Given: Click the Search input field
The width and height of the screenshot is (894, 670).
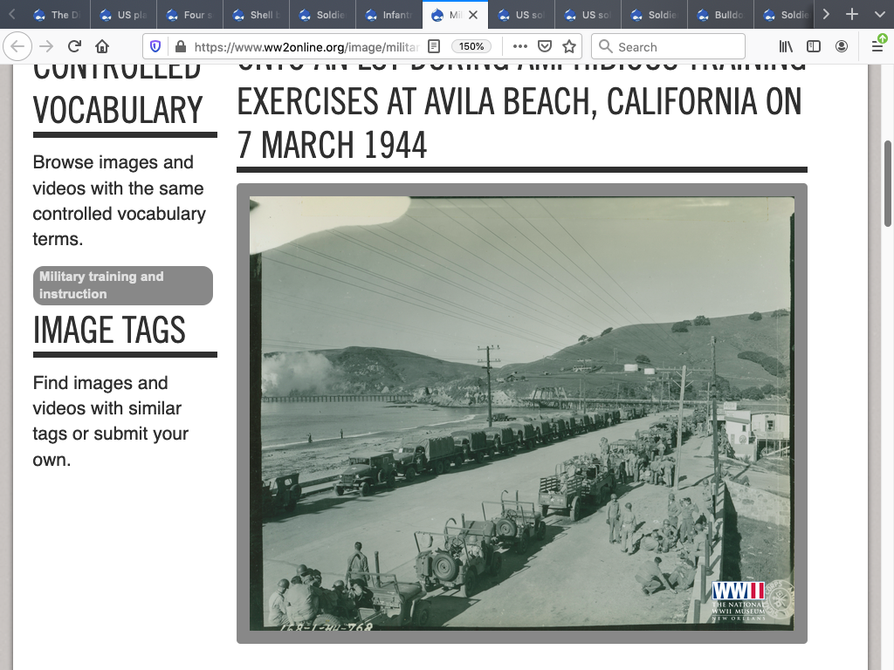Looking at the screenshot, I should click(668, 47).
